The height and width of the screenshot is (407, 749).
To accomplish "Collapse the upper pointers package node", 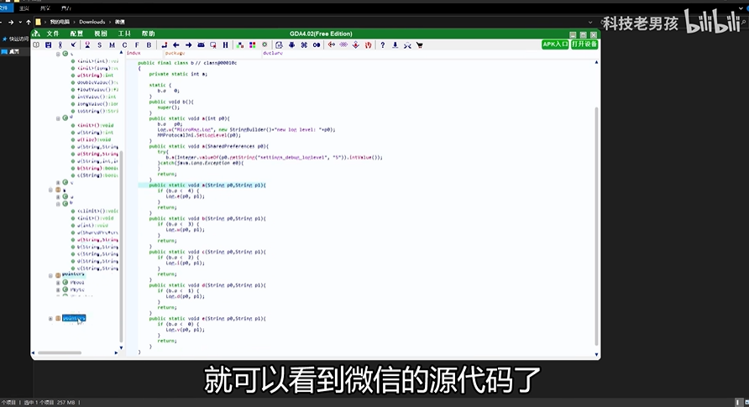I will (51, 274).
